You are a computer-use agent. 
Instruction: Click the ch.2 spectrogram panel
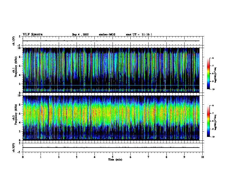(111, 118)
